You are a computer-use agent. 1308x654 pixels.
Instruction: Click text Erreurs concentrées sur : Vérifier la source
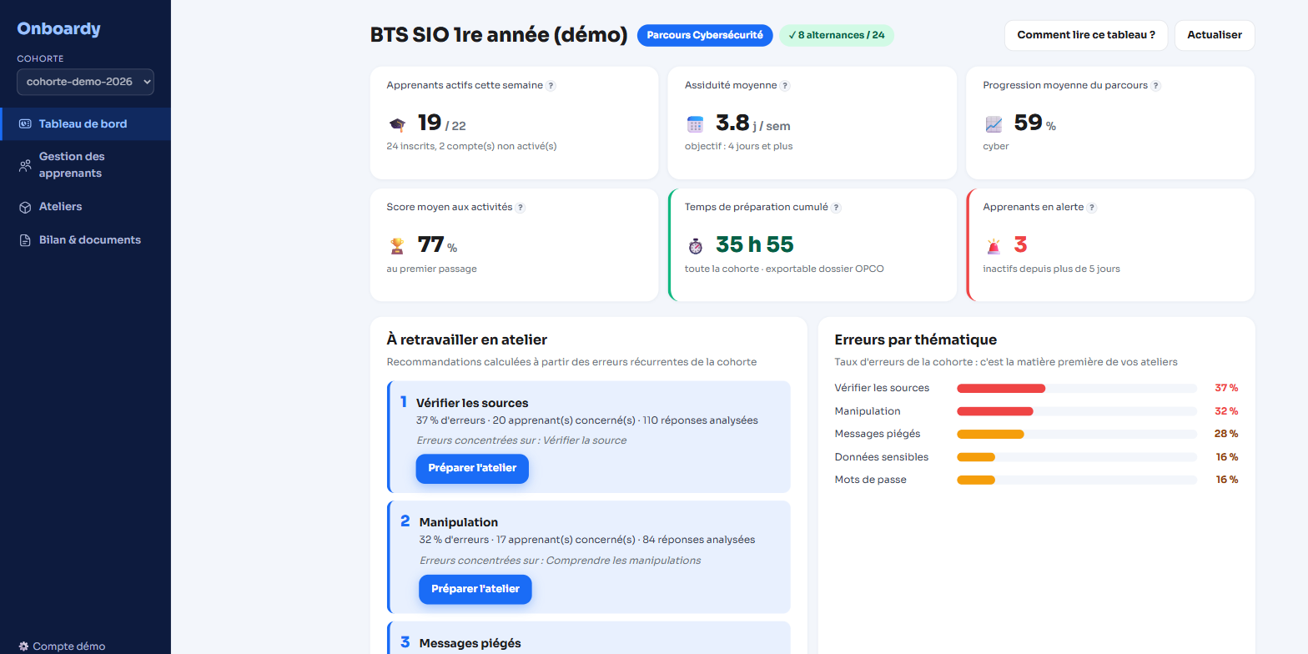(x=521, y=440)
